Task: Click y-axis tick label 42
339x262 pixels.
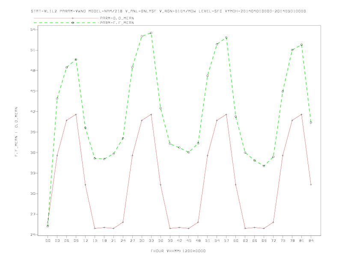Action: [33, 112]
